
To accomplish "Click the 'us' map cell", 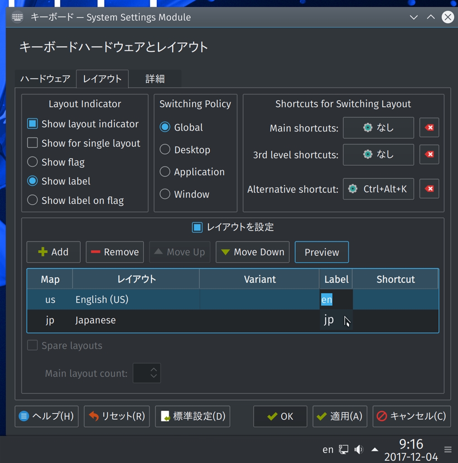I will point(50,299).
